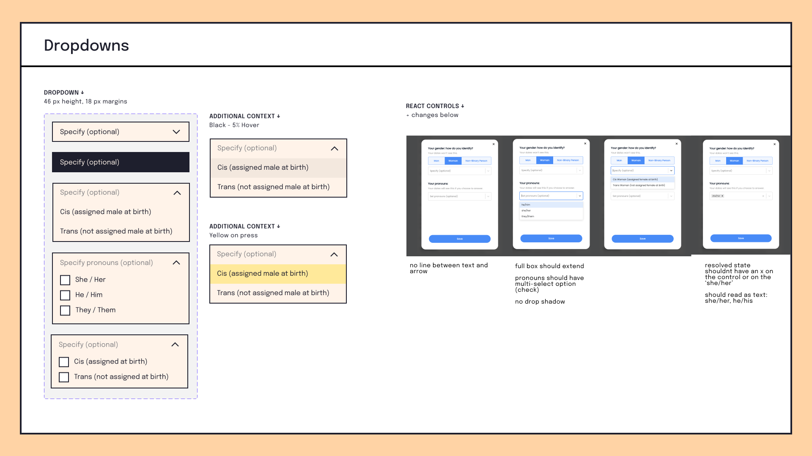Click Save in the card showing he/him list
Viewport: 812px width, 456px height.
click(551, 239)
